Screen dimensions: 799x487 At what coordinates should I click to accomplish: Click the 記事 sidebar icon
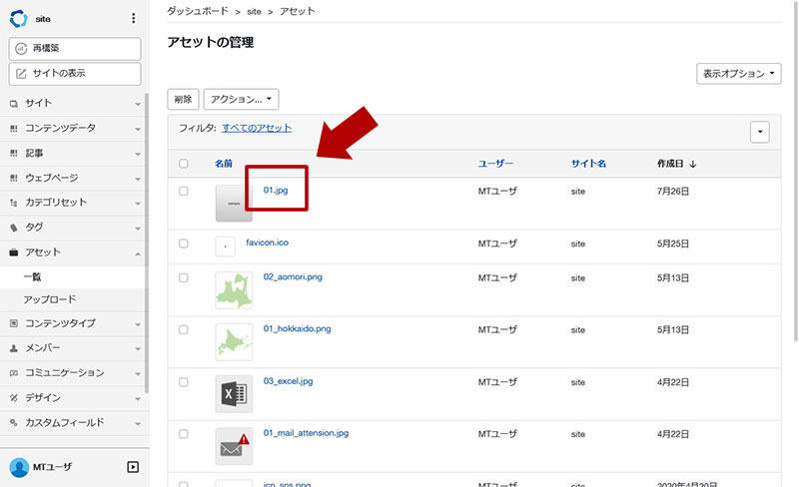[14, 153]
